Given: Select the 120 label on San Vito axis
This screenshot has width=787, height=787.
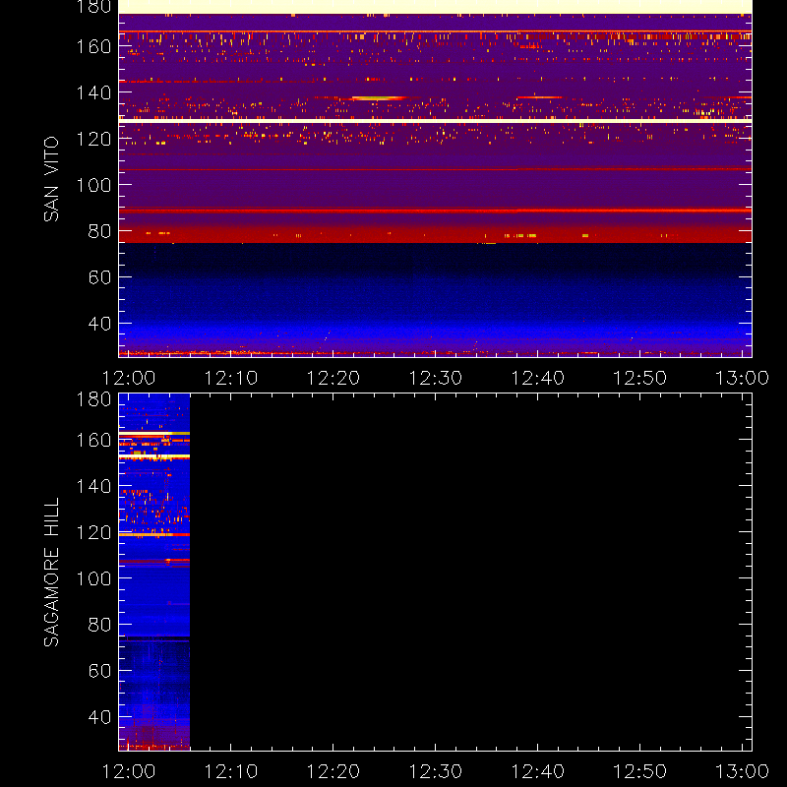Looking at the screenshot, I should click(x=93, y=139).
